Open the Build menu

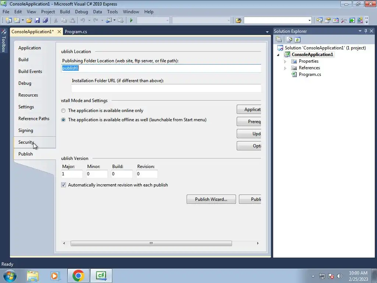click(65, 11)
